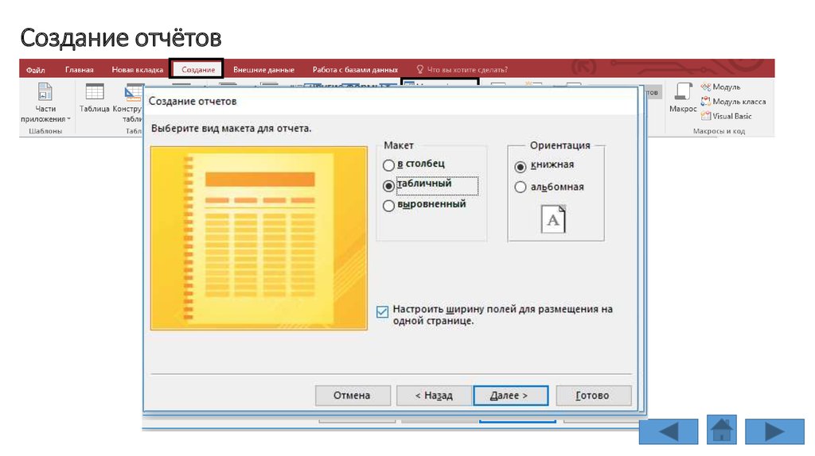Open the Файл ribbon tab
This screenshot has height=456, width=815.
(35, 70)
